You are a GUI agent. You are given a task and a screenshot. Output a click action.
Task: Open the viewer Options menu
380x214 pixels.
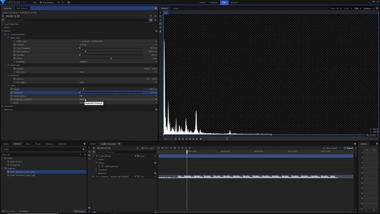368,8
